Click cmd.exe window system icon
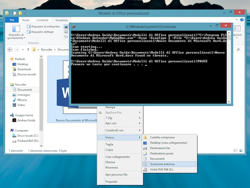 (x=73, y=27)
